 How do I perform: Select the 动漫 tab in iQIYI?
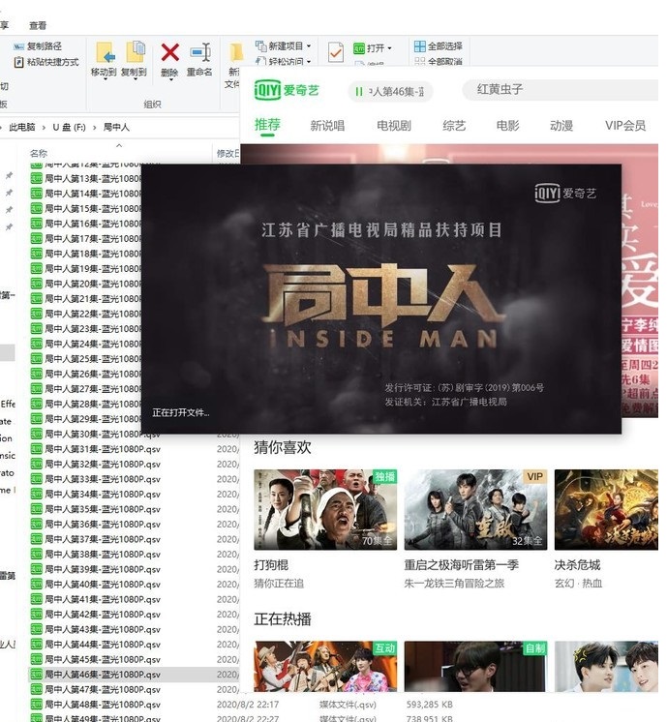(561, 126)
